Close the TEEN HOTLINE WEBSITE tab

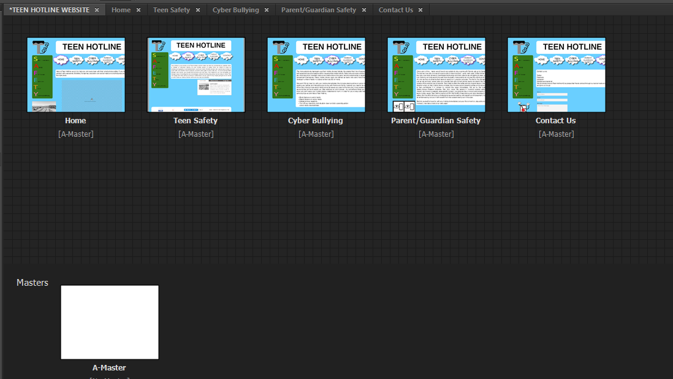[x=97, y=10]
